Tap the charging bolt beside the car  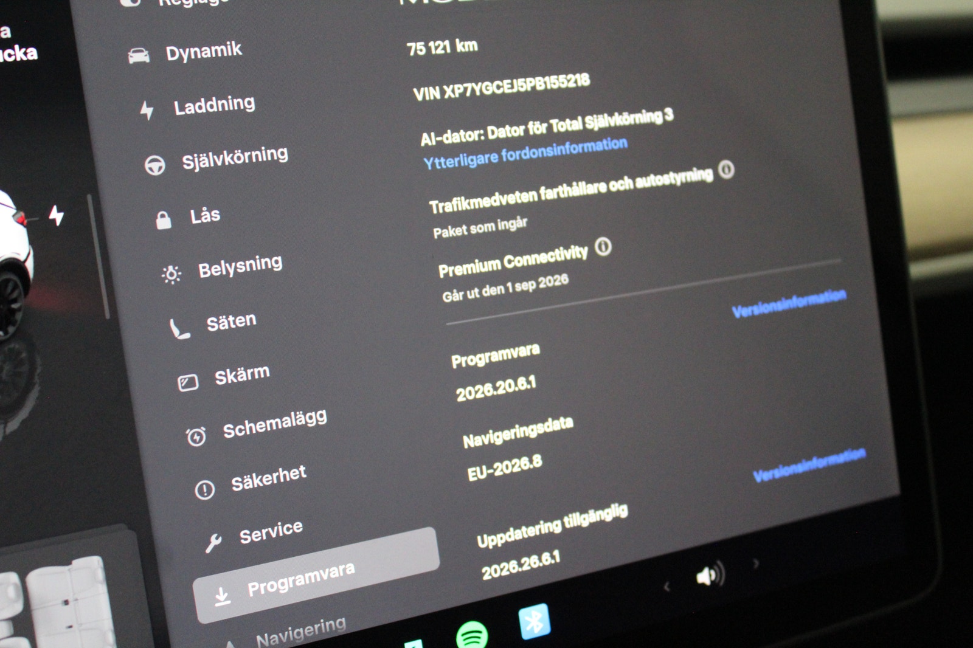point(56,215)
